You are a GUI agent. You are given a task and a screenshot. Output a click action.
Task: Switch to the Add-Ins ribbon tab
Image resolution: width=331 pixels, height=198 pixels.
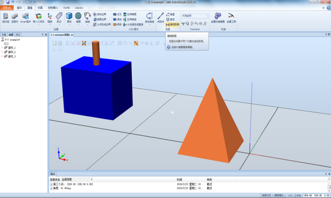coord(79,8)
